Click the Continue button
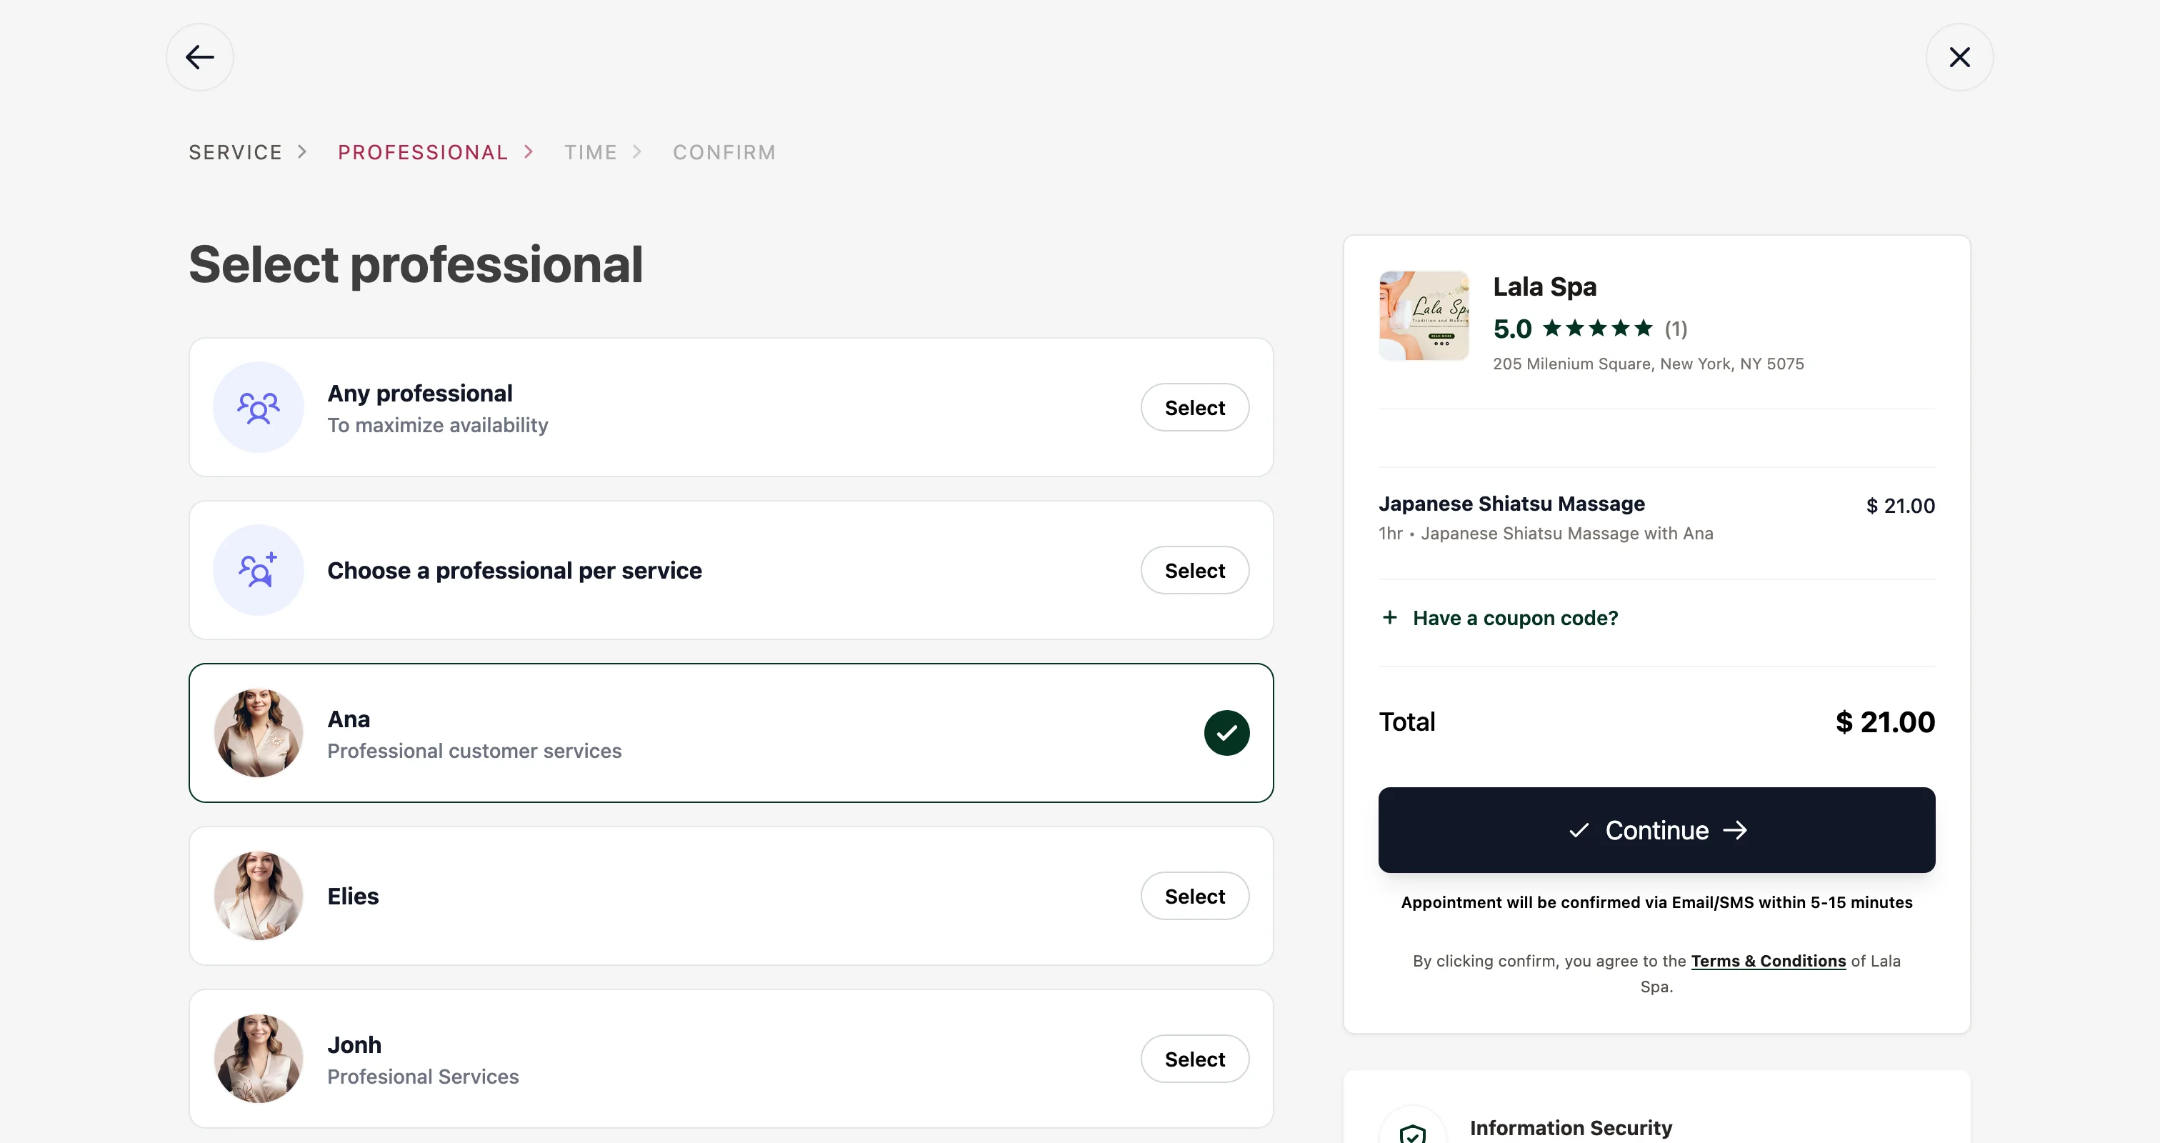 click(x=1657, y=830)
